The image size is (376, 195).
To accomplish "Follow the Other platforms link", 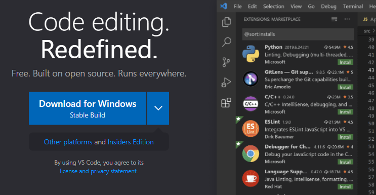I will [68, 142].
